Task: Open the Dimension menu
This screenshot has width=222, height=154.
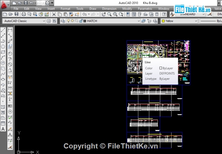Action: click(x=109, y=9)
